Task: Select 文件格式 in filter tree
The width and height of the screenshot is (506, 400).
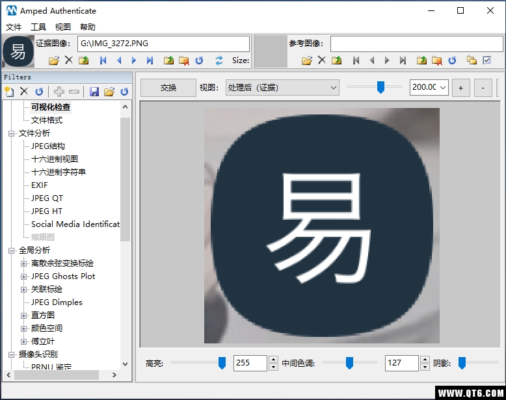Action: click(x=47, y=120)
